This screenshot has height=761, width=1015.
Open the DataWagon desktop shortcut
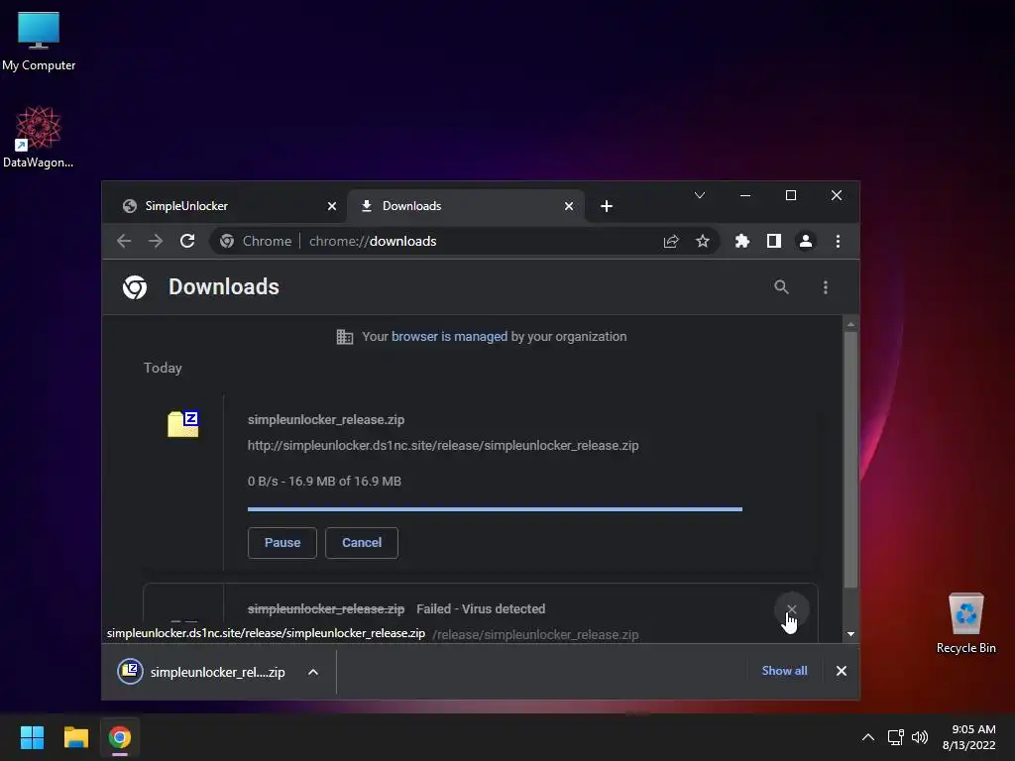(39, 137)
